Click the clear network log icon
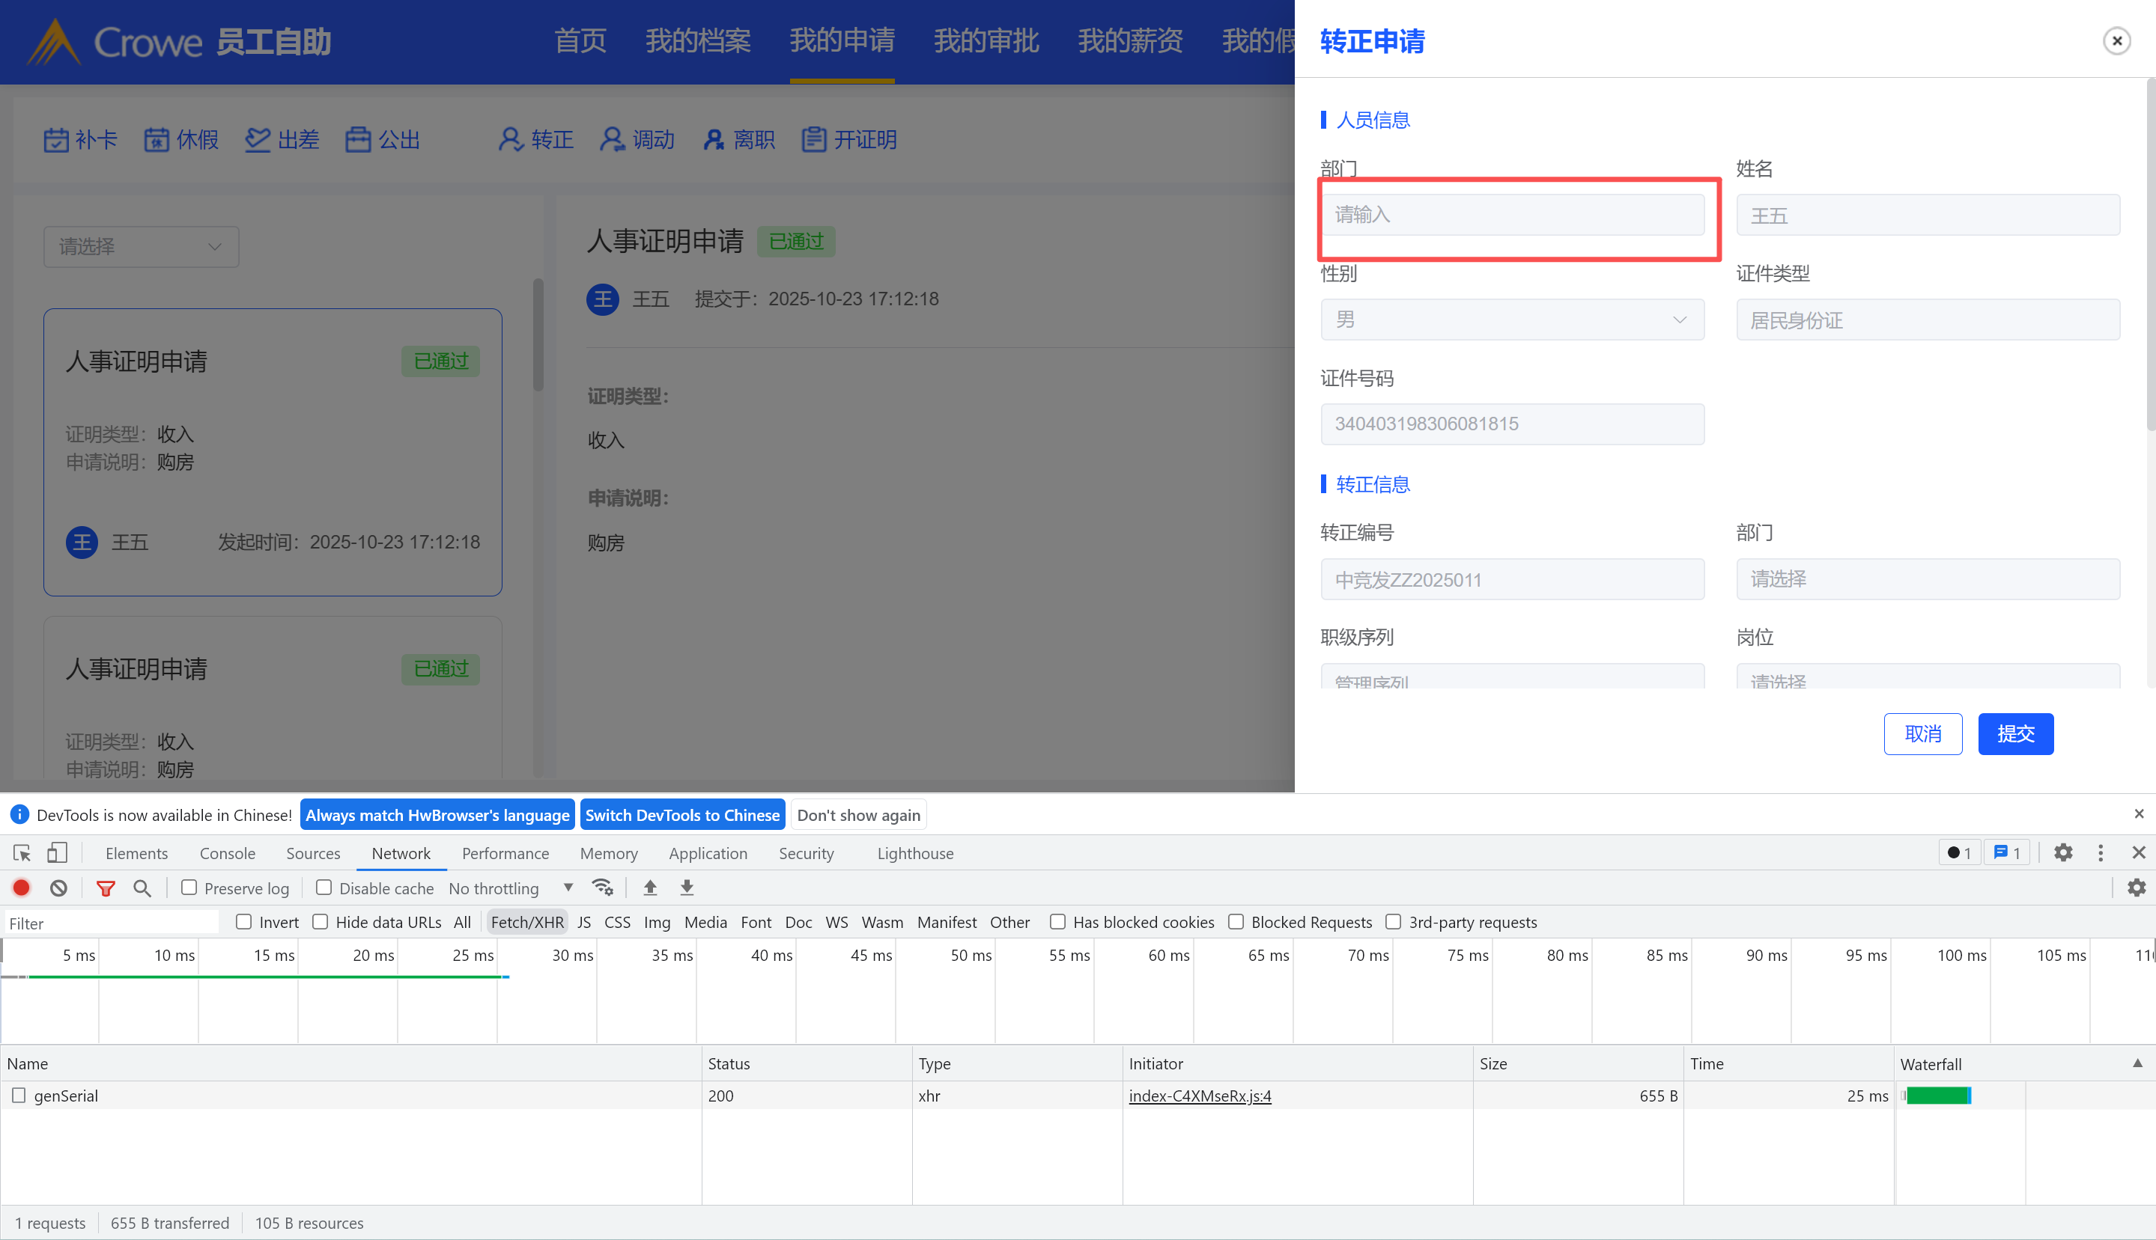This screenshot has width=2156, height=1240. [x=58, y=888]
